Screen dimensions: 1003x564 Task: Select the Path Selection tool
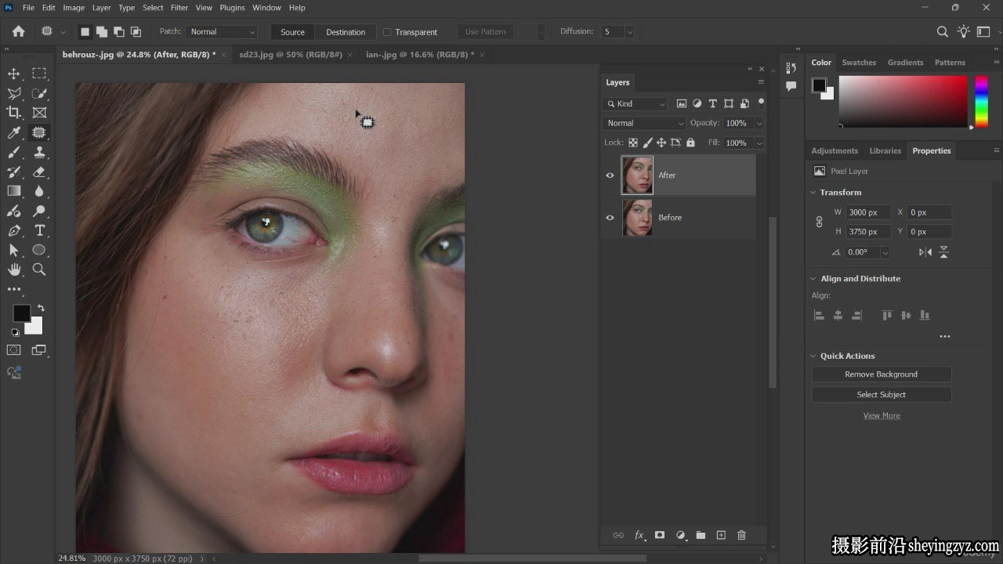pos(14,250)
